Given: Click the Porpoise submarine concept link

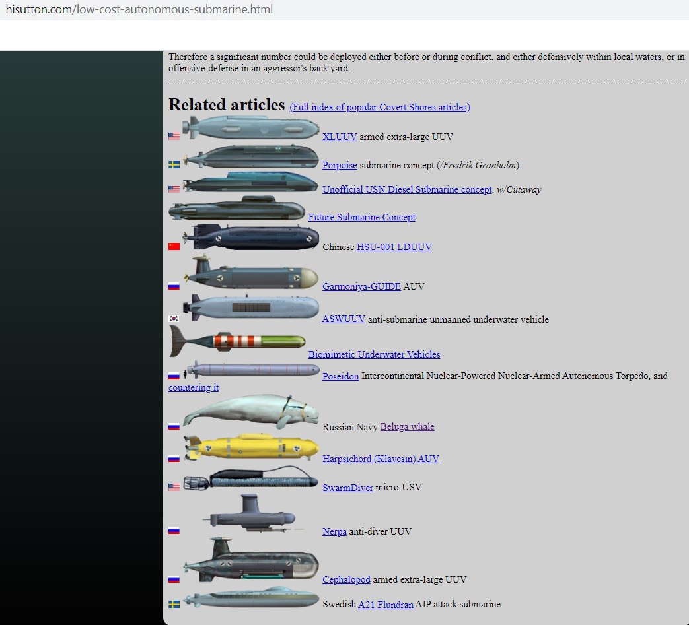Looking at the screenshot, I should click(x=340, y=166).
